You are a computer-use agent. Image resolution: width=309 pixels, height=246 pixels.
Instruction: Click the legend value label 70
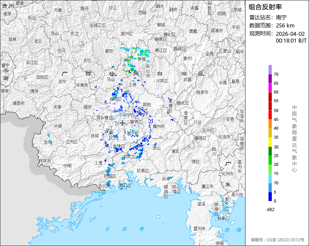(276, 74)
